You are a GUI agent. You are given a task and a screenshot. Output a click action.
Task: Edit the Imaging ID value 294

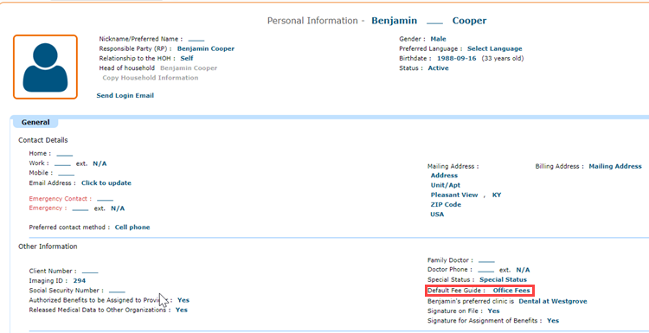79,281
